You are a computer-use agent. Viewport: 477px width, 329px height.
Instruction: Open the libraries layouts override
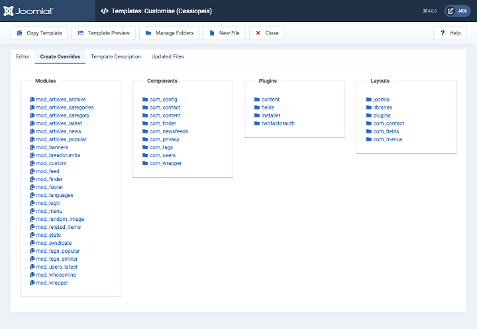point(382,107)
